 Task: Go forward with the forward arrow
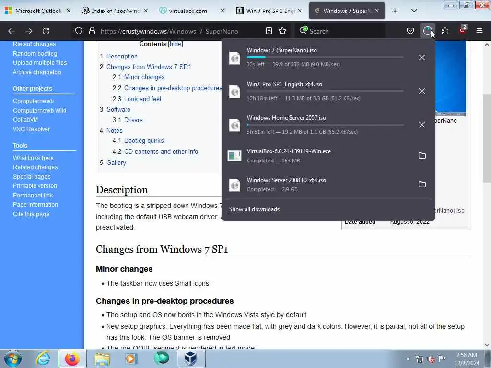tap(29, 31)
